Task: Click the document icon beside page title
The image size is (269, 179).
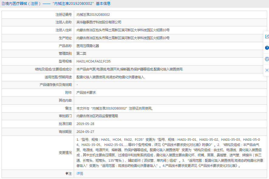Action: tap(3, 4)
